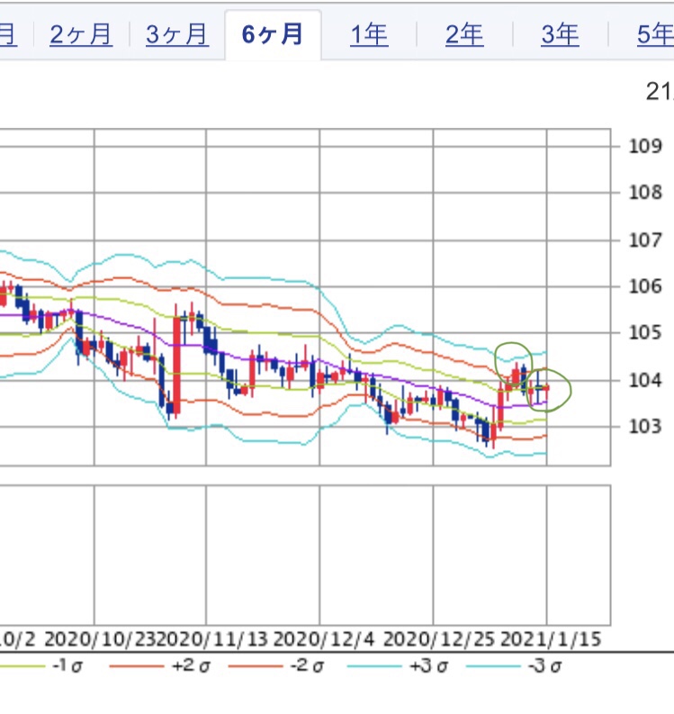
Task: Click the latest candlestick at the chart's right edge
Action: (546, 387)
